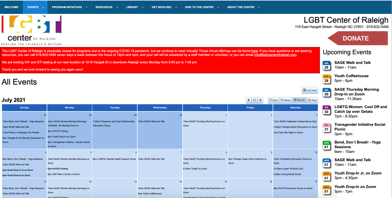Viewport: 392px width, 198px height.
Task: Open 7:30pm Polyamory and Open Relationship group
Action: point(114,123)
